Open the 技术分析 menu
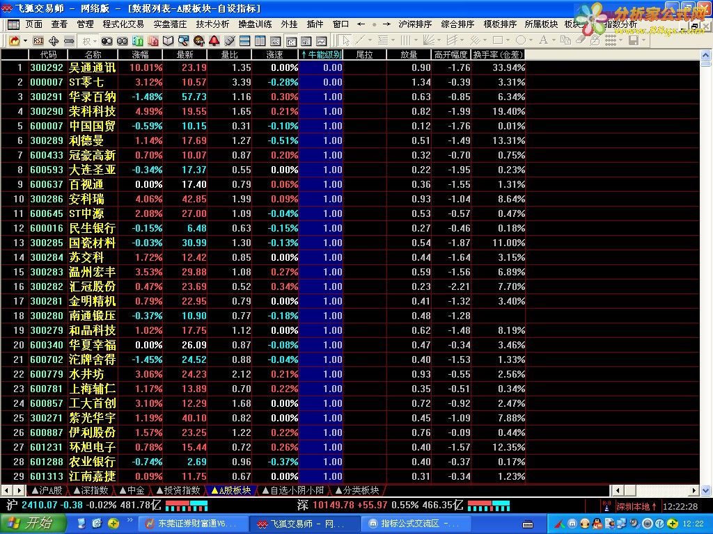This screenshot has width=713, height=534. [x=212, y=24]
